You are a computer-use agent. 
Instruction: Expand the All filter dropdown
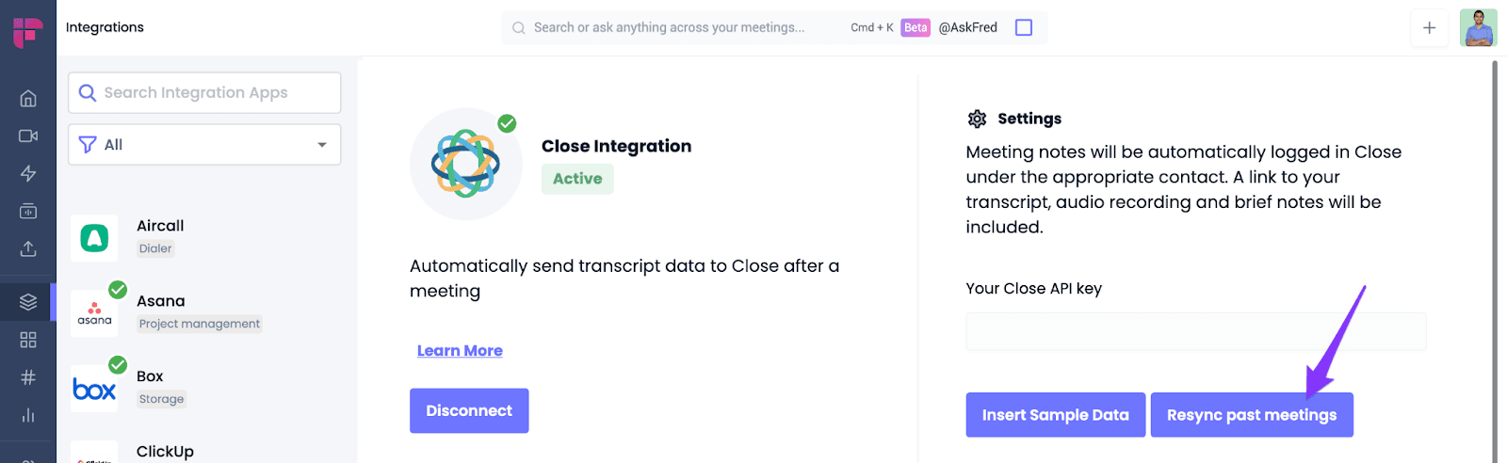click(204, 144)
